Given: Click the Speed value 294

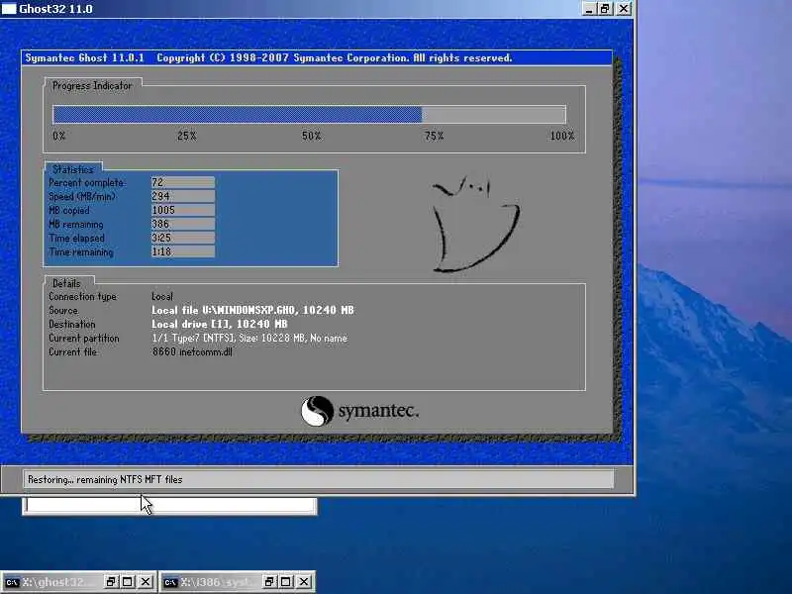Looking at the screenshot, I should [x=183, y=196].
